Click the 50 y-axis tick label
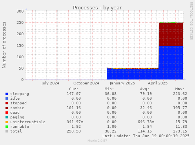 coord(21,68)
